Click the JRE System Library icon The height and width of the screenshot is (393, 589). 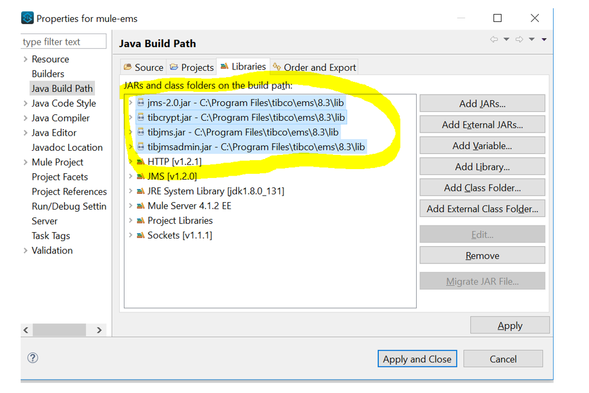point(140,191)
